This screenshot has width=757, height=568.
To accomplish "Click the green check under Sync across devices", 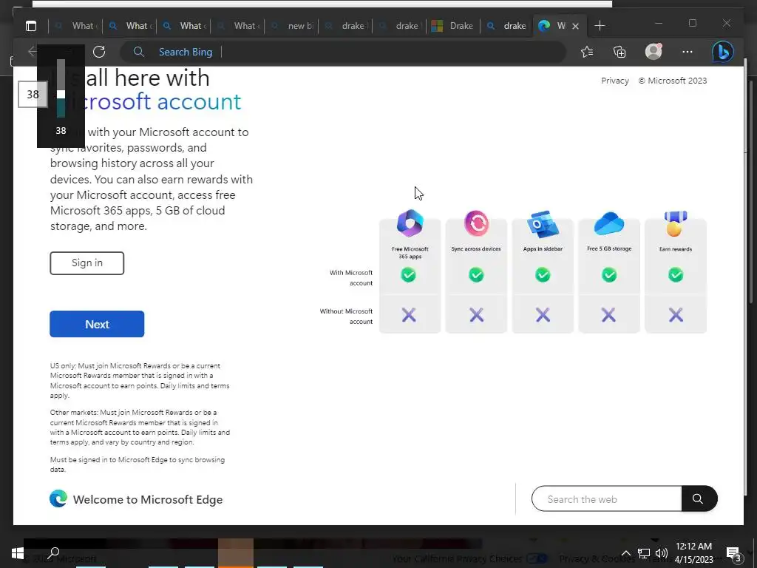I will pyautogui.click(x=476, y=275).
